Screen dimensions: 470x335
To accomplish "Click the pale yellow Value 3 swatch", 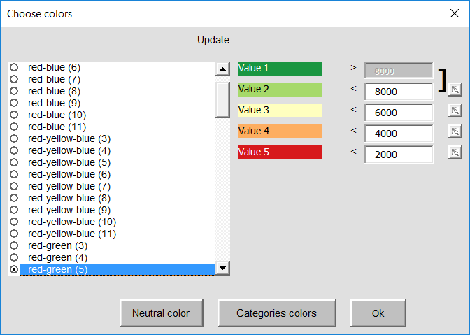I will coord(280,111).
